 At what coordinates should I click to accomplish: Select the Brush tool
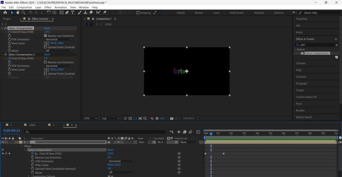79,13
